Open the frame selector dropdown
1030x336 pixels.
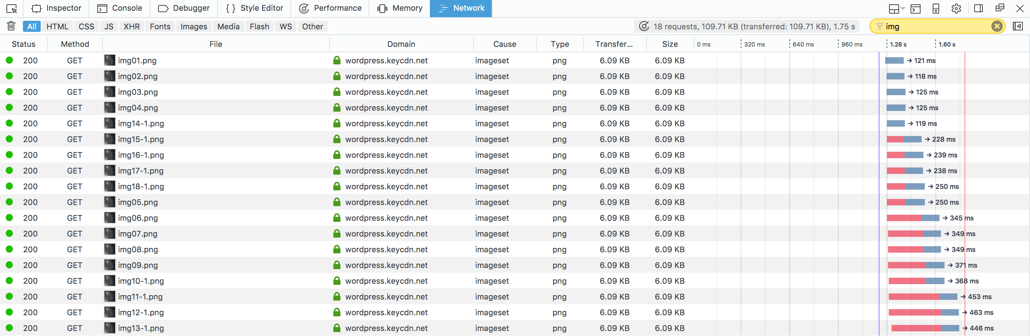tap(896, 8)
